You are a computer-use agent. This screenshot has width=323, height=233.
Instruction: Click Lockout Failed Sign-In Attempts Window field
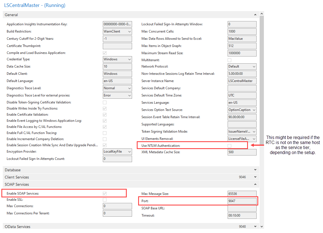click(242, 24)
